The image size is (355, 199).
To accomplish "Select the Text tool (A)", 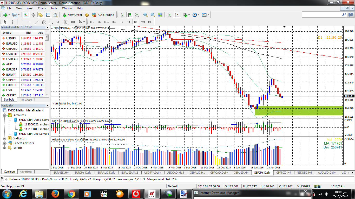I will coord(58,22).
